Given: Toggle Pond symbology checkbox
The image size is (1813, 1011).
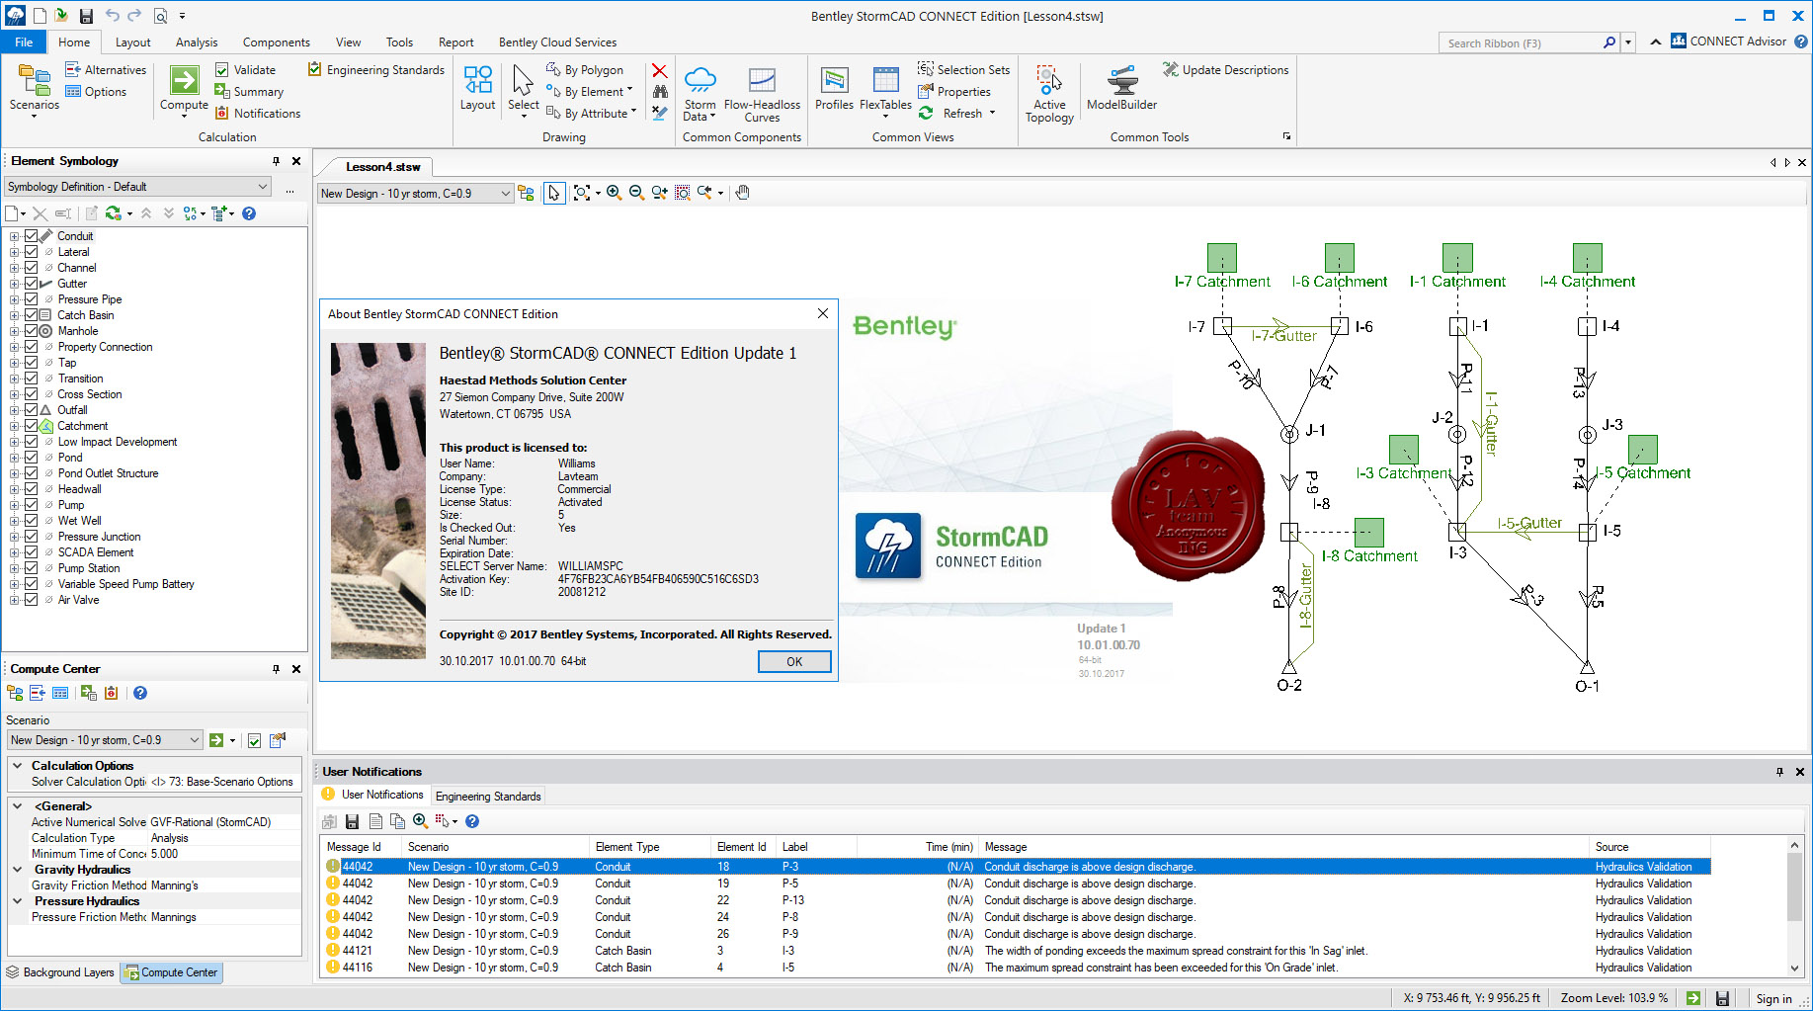Looking at the screenshot, I should tap(31, 458).
